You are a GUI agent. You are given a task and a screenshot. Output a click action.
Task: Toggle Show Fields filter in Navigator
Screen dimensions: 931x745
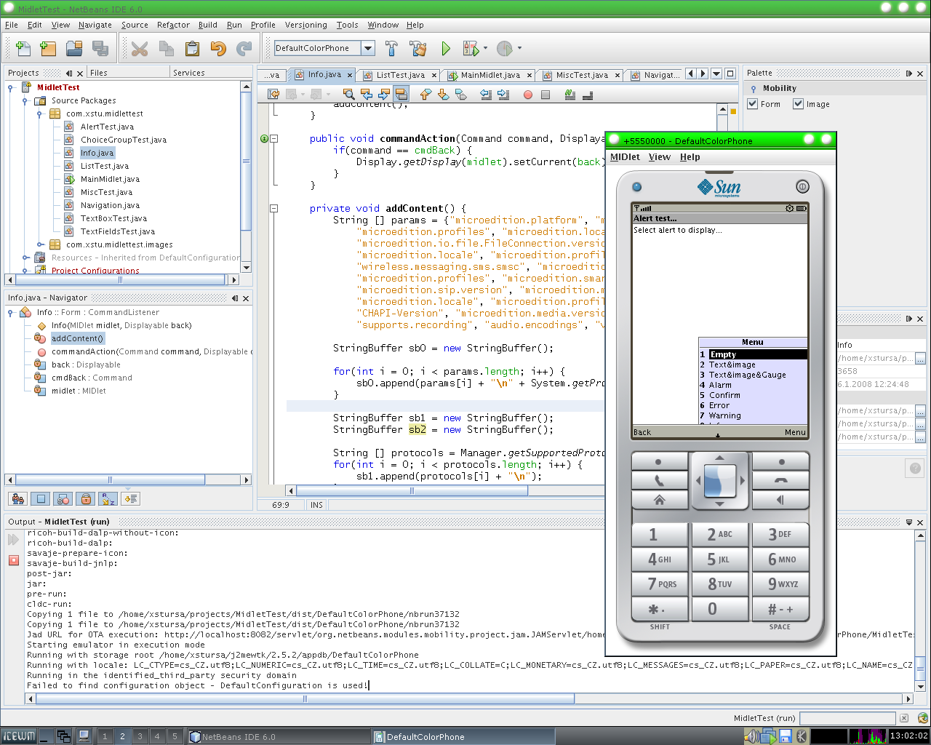pyautogui.click(x=41, y=499)
